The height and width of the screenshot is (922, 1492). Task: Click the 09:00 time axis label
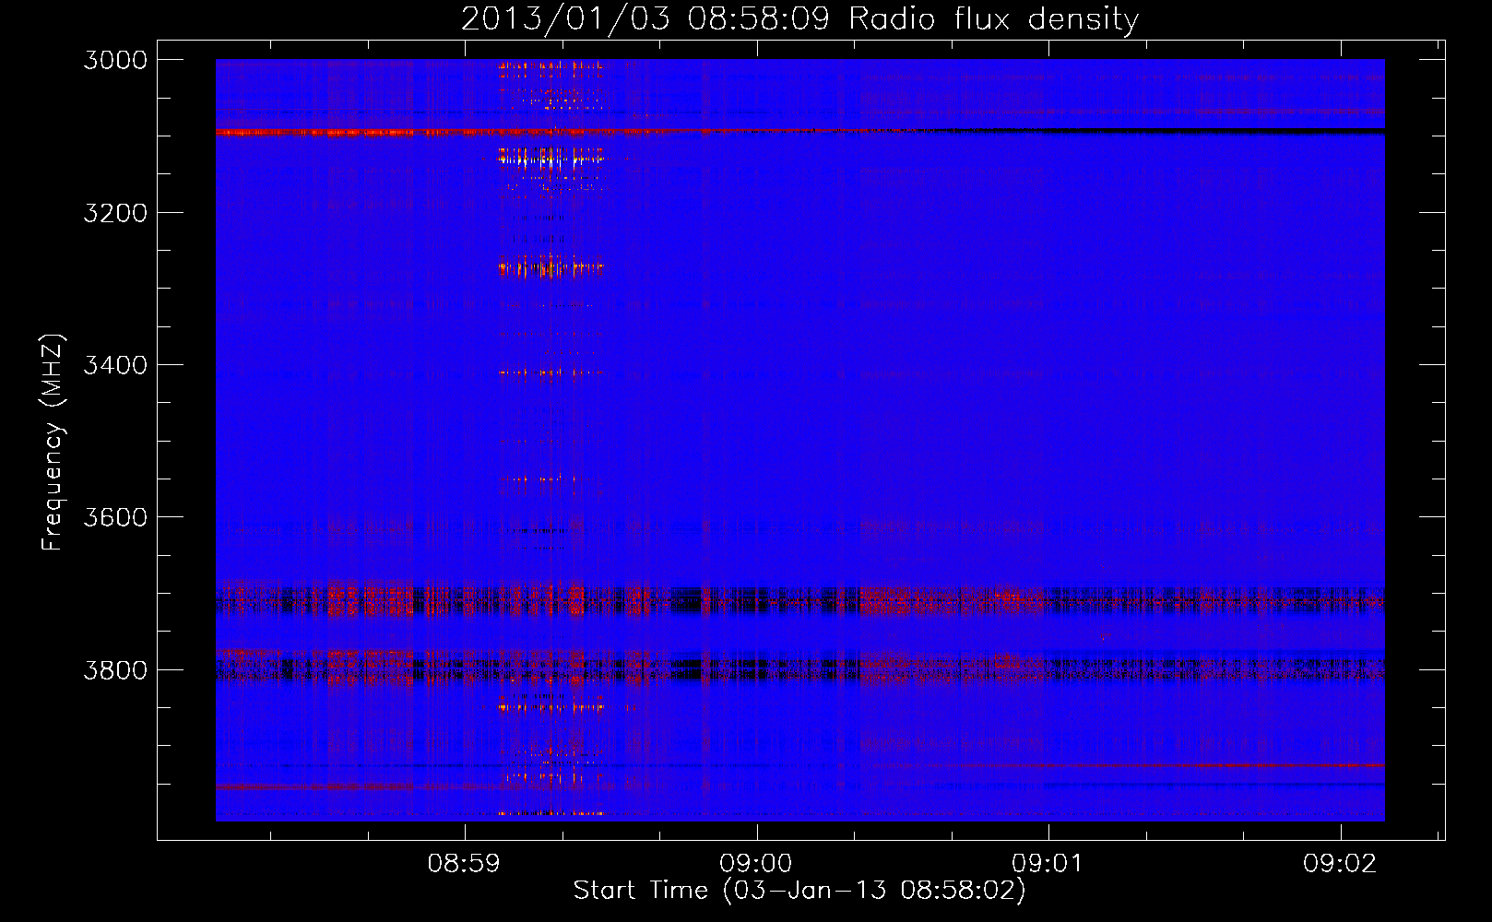tap(756, 863)
